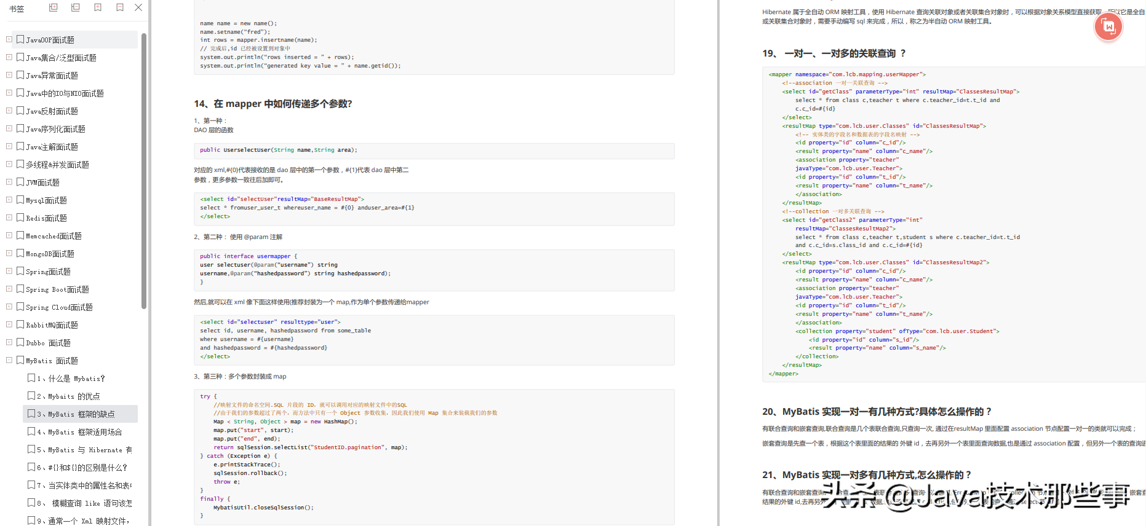1146x526 pixels.
Task: Click the red floating document convert button
Action: point(1108,26)
